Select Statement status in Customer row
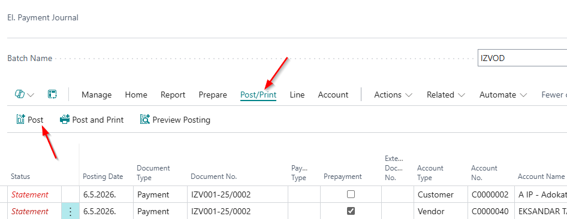567x219 pixels. (x=29, y=195)
